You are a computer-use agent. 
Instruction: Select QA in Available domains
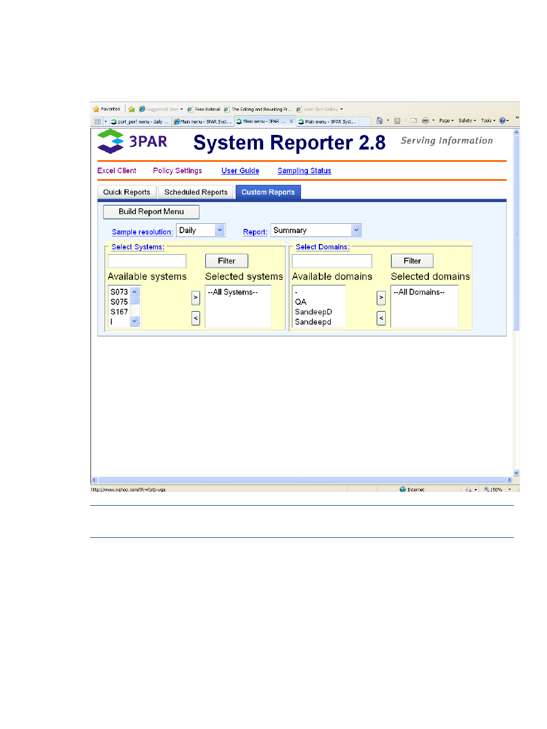[x=301, y=302]
